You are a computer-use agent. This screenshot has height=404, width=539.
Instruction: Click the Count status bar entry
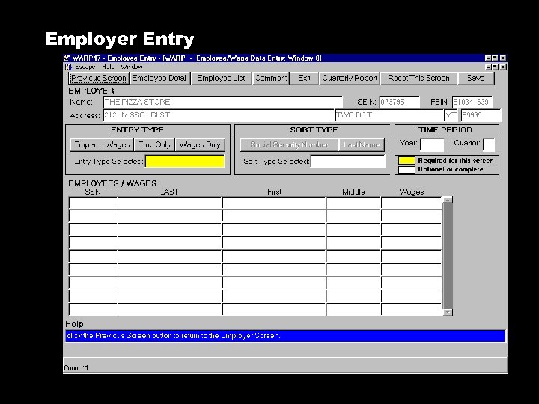coord(76,368)
